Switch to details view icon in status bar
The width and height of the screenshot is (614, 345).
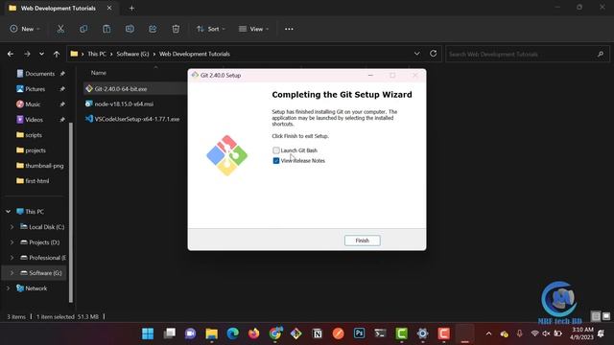596,316
